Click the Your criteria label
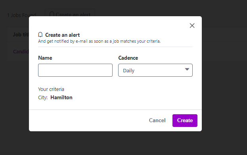 tap(51, 89)
